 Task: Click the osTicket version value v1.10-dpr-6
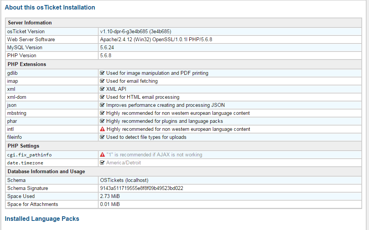point(138,32)
